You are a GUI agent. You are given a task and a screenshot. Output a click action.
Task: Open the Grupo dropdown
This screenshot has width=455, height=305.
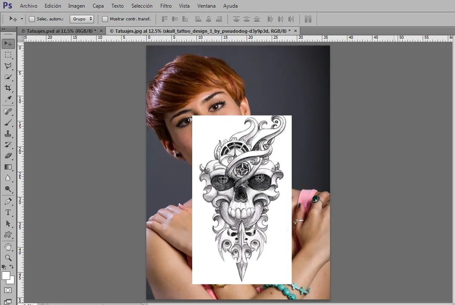[x=82, y=19]
